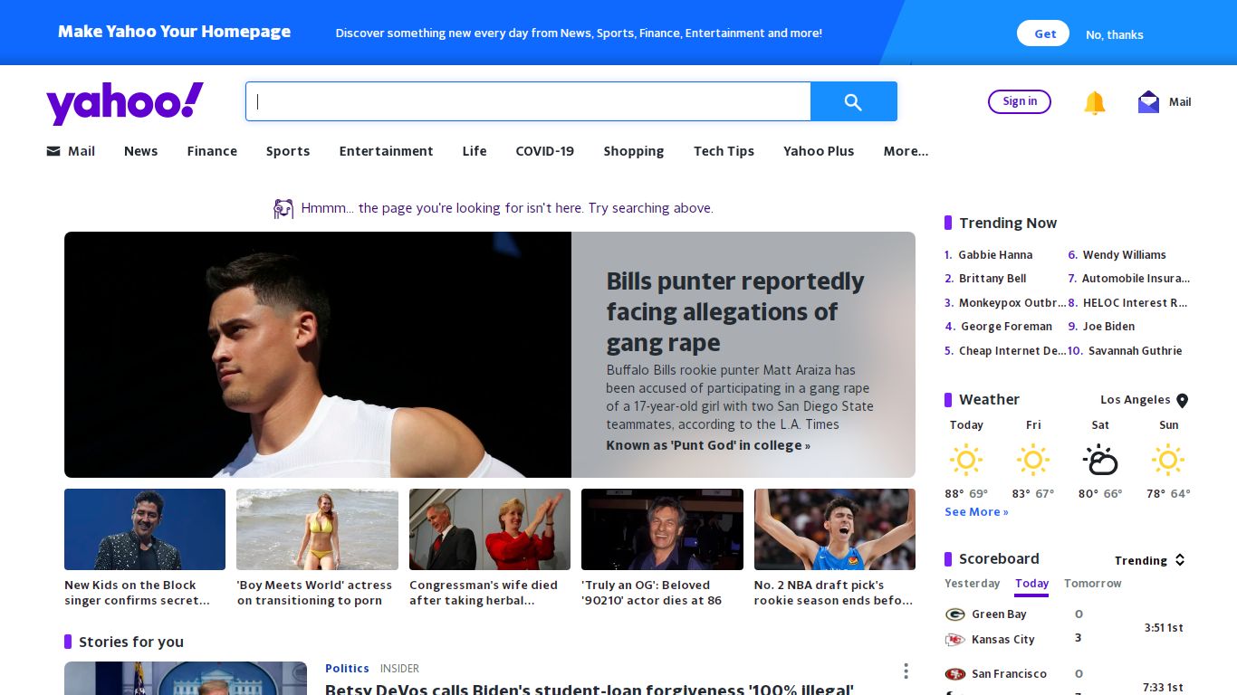Click the San Francisco 49ers team logo
The height and width of the screenshot is (695, 1237).
tap(954, 674)
